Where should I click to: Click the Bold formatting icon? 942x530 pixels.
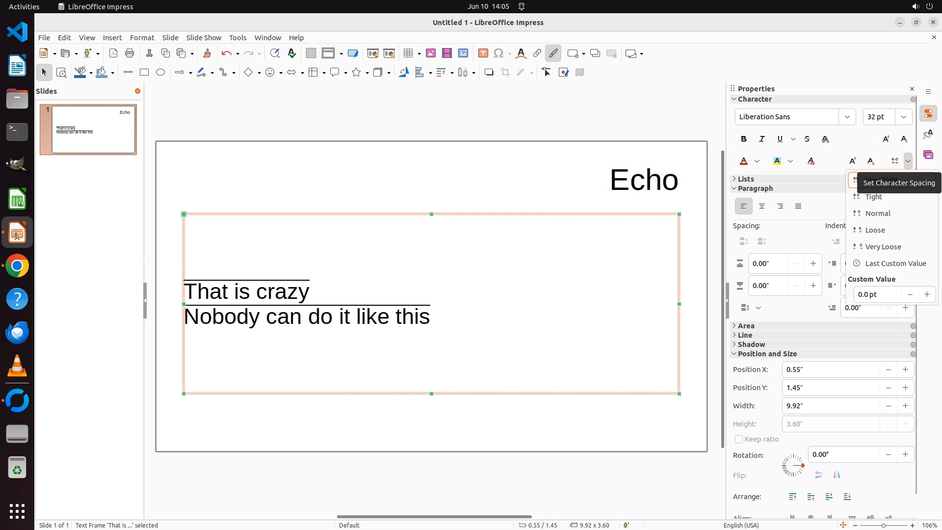[x=744, y=139]
